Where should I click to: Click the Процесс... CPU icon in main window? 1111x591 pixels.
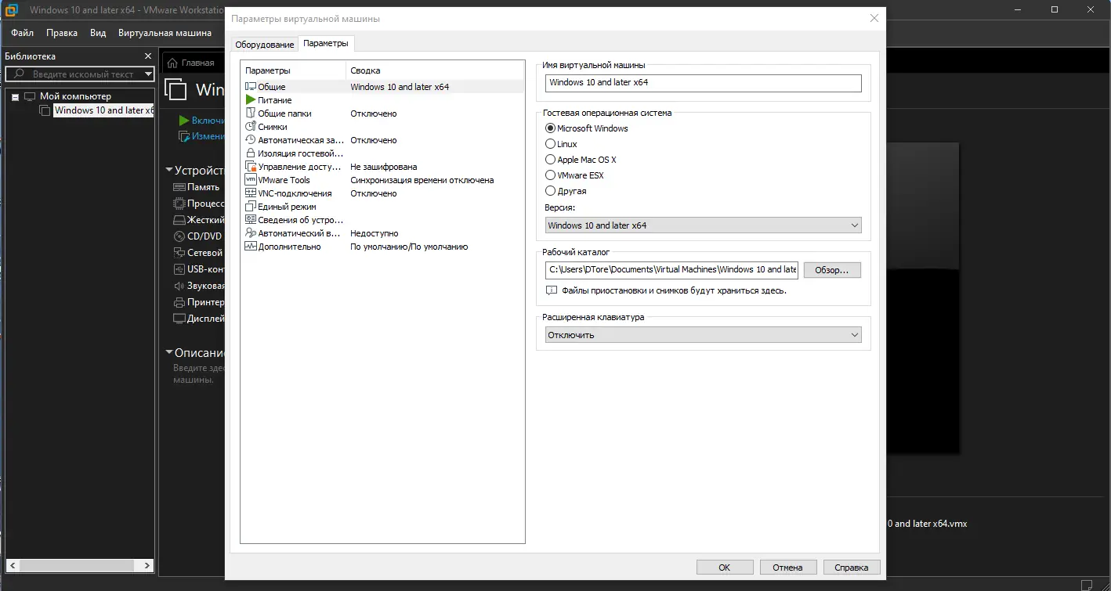coord(179,204)
